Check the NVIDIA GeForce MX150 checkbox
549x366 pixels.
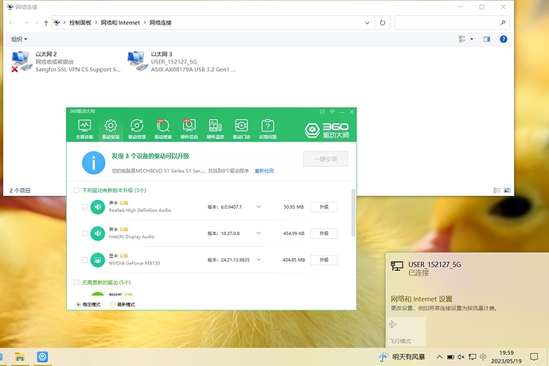84,260
